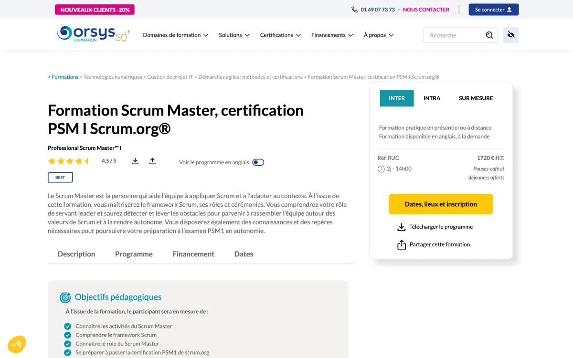Switch to the INTRA tab

(x=432, y=98)
